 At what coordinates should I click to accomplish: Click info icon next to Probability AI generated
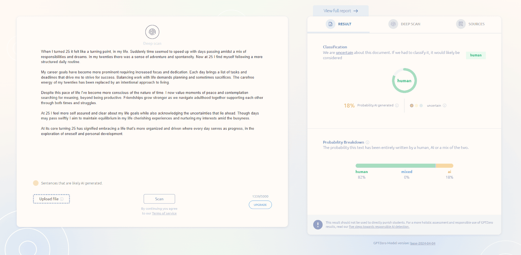tap(397, 105)
